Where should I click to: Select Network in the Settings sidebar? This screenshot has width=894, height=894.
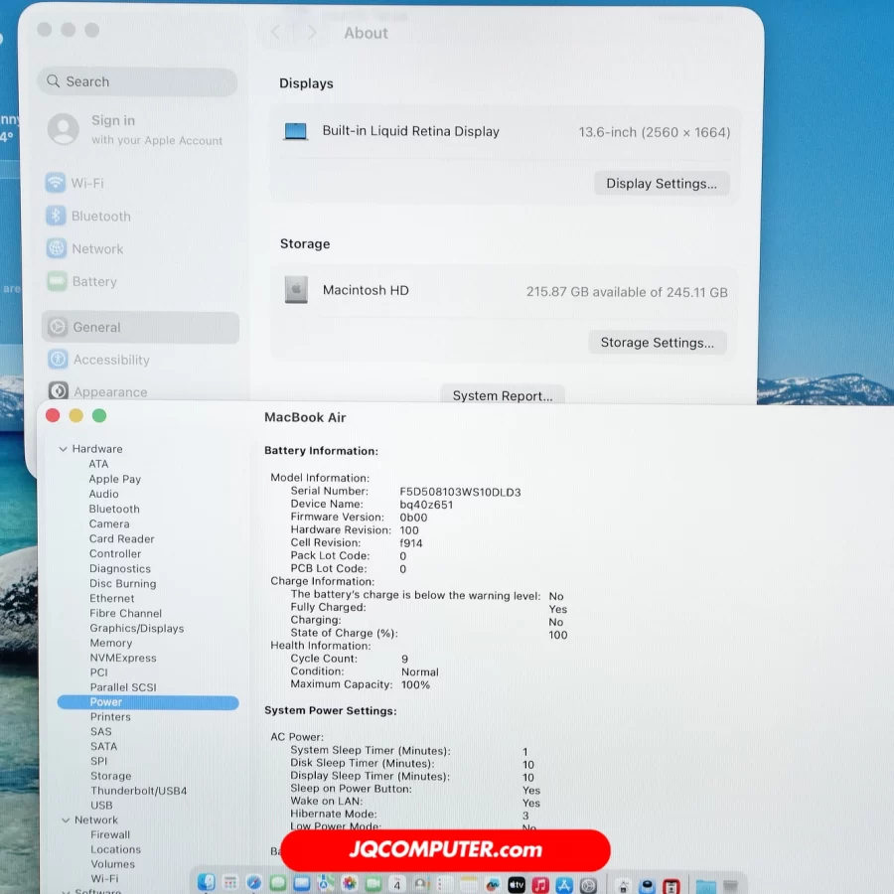point(97,248)
